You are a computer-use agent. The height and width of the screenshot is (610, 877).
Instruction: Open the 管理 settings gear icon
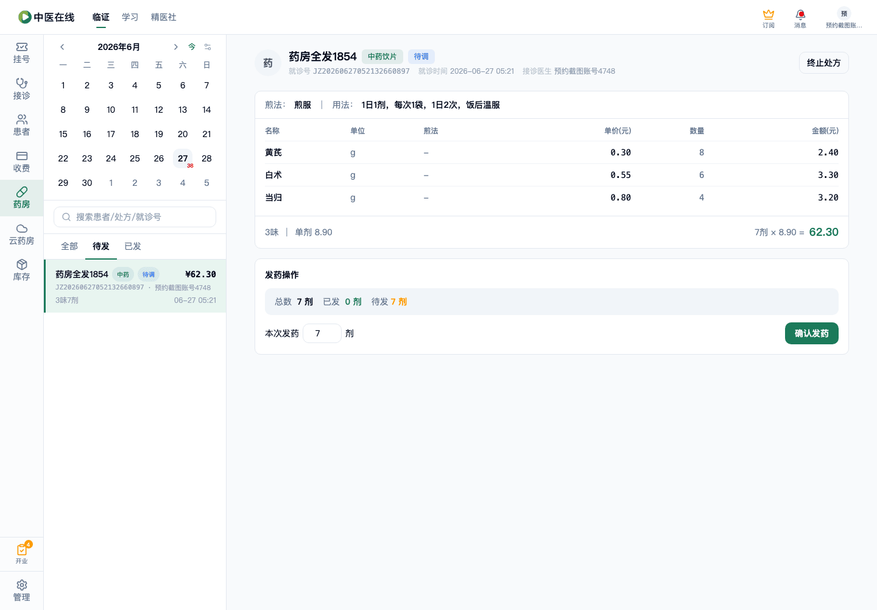point(21,590)
